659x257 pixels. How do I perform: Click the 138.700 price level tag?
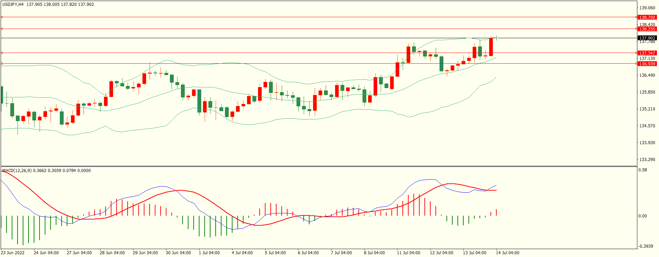tap(647, 17)
